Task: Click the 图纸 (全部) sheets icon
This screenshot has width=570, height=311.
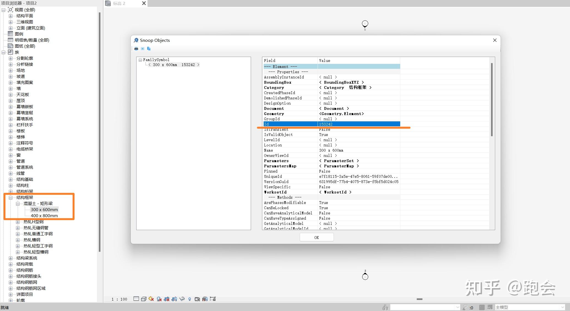Action: tap(10, 46)
